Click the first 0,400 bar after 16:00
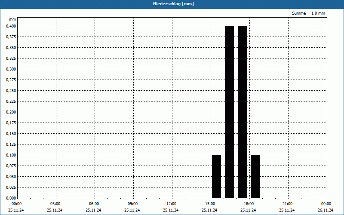 230,112
